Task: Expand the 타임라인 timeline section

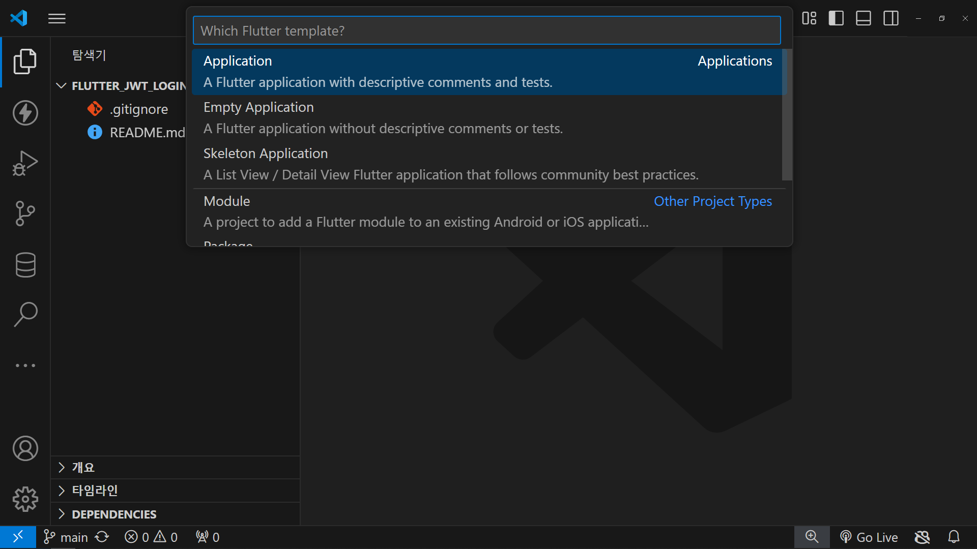Action: 175,491
